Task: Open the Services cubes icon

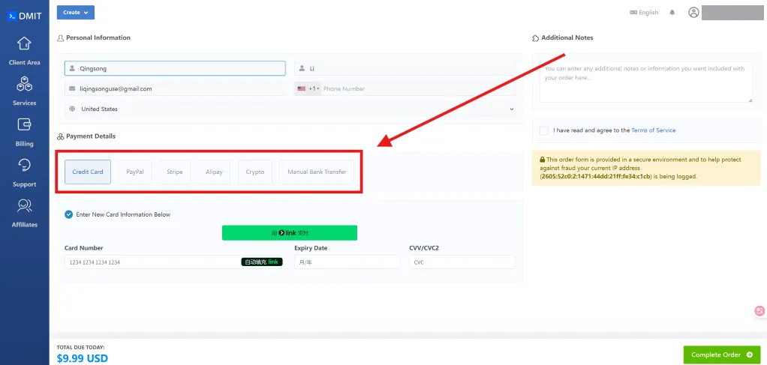Action: 24,85
